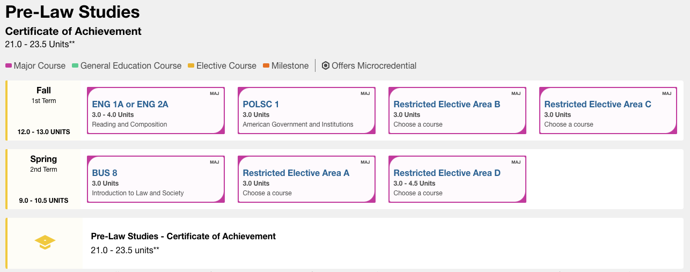Click the Fall 1st Term header

pyautogui.click(x=43, y=95)
